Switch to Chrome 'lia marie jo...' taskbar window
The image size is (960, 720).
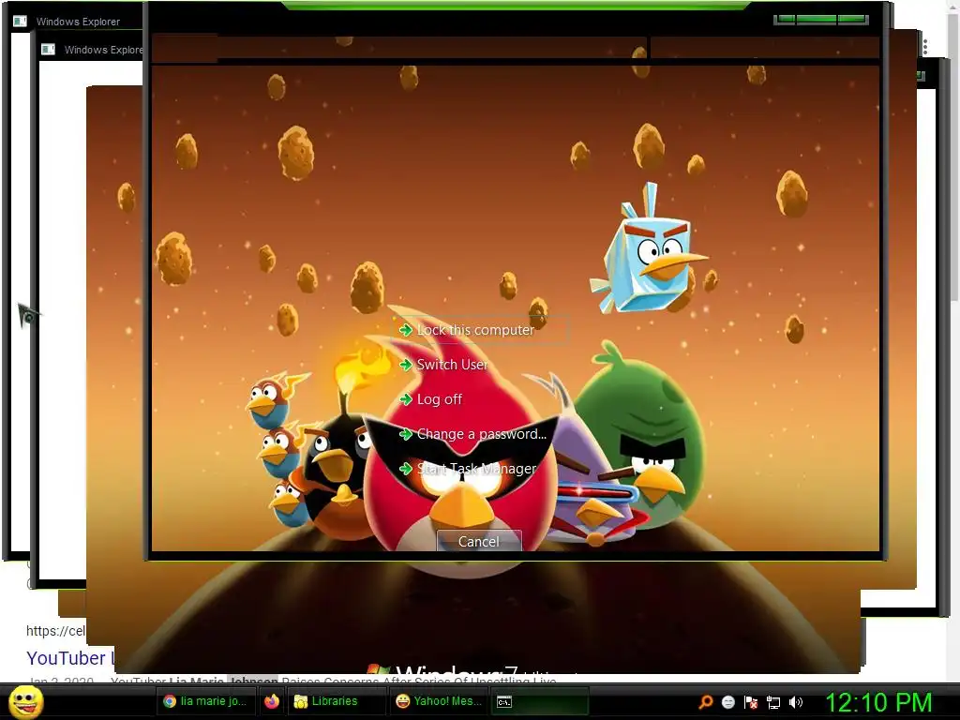205,701
